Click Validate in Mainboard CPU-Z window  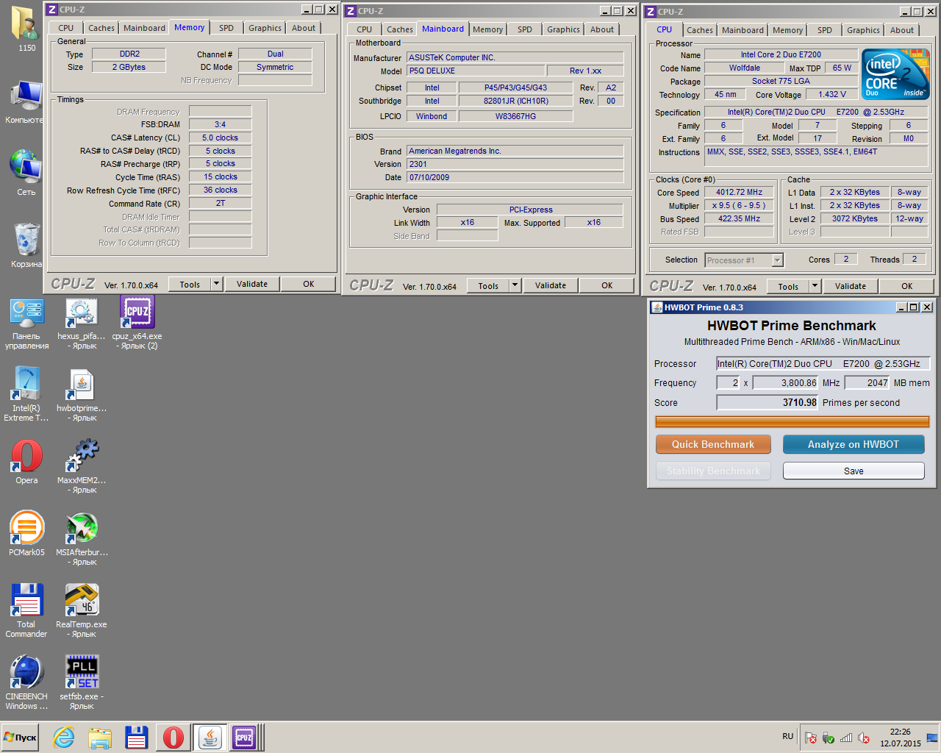(x=551, y=285)
